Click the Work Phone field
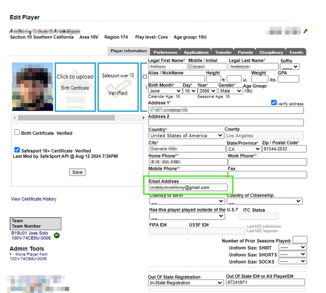This screenshot has width=326, height=293. (267, 162)
